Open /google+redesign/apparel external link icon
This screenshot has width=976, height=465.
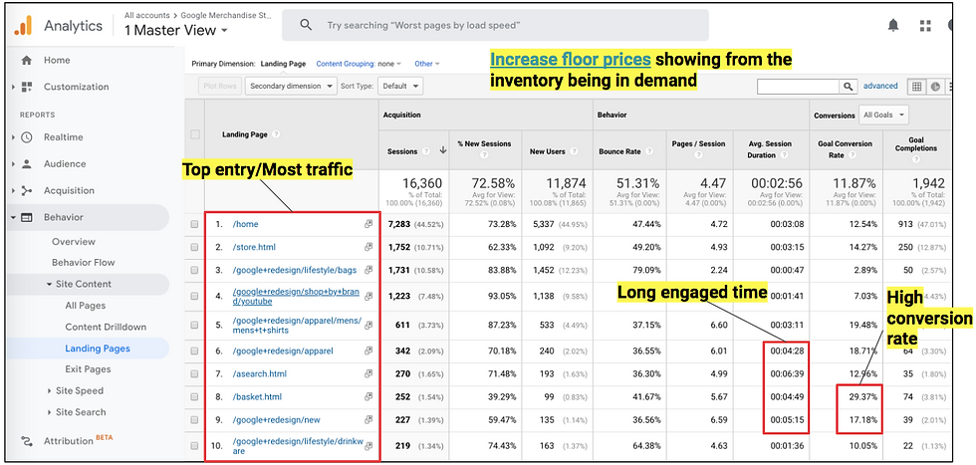pos(368,350)
